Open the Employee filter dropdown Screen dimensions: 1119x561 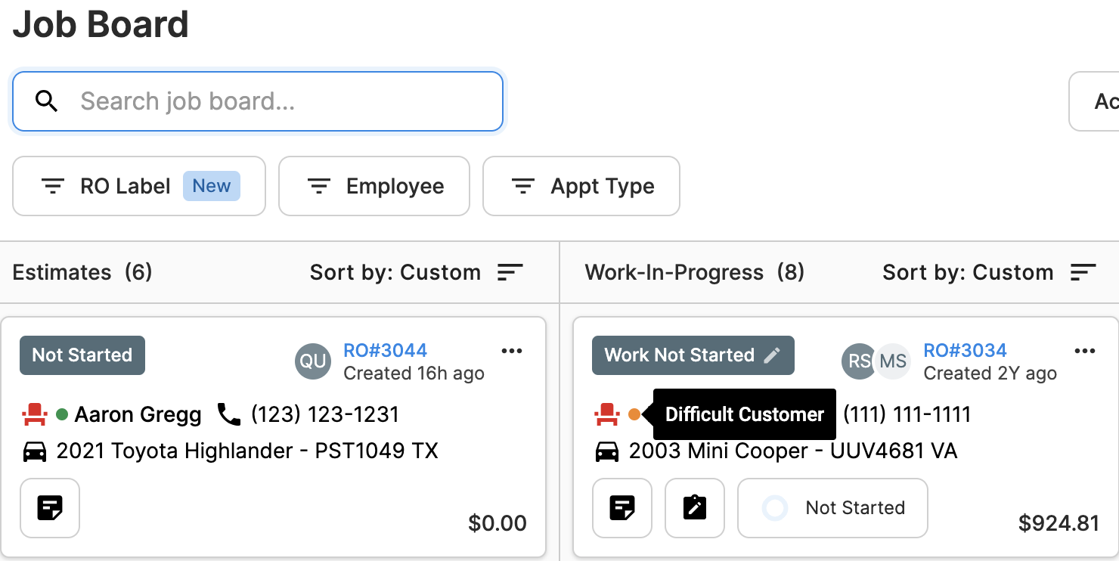pyautogui.click(x=374, y=186)
